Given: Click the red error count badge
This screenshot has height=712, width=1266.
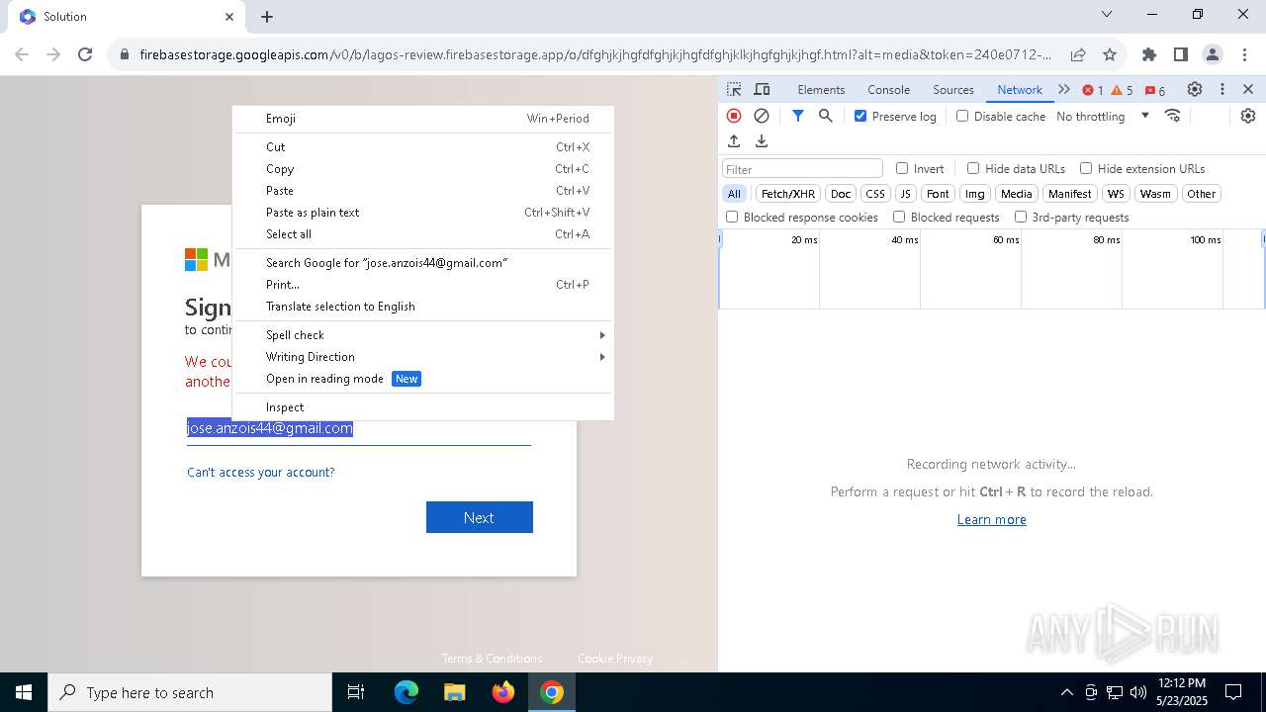Looking at the screenshot, I should point(1092,90).
